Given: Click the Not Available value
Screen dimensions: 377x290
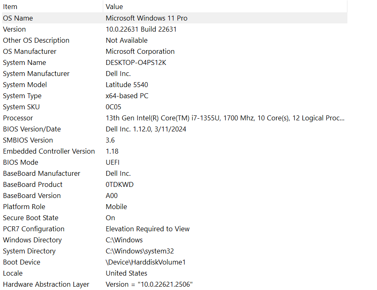Looking at the screenshot, I should (x=127, y=40).
